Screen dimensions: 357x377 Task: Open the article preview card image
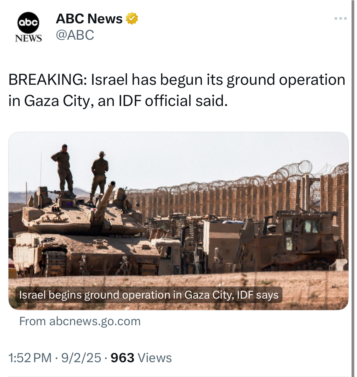pos(178,221)
